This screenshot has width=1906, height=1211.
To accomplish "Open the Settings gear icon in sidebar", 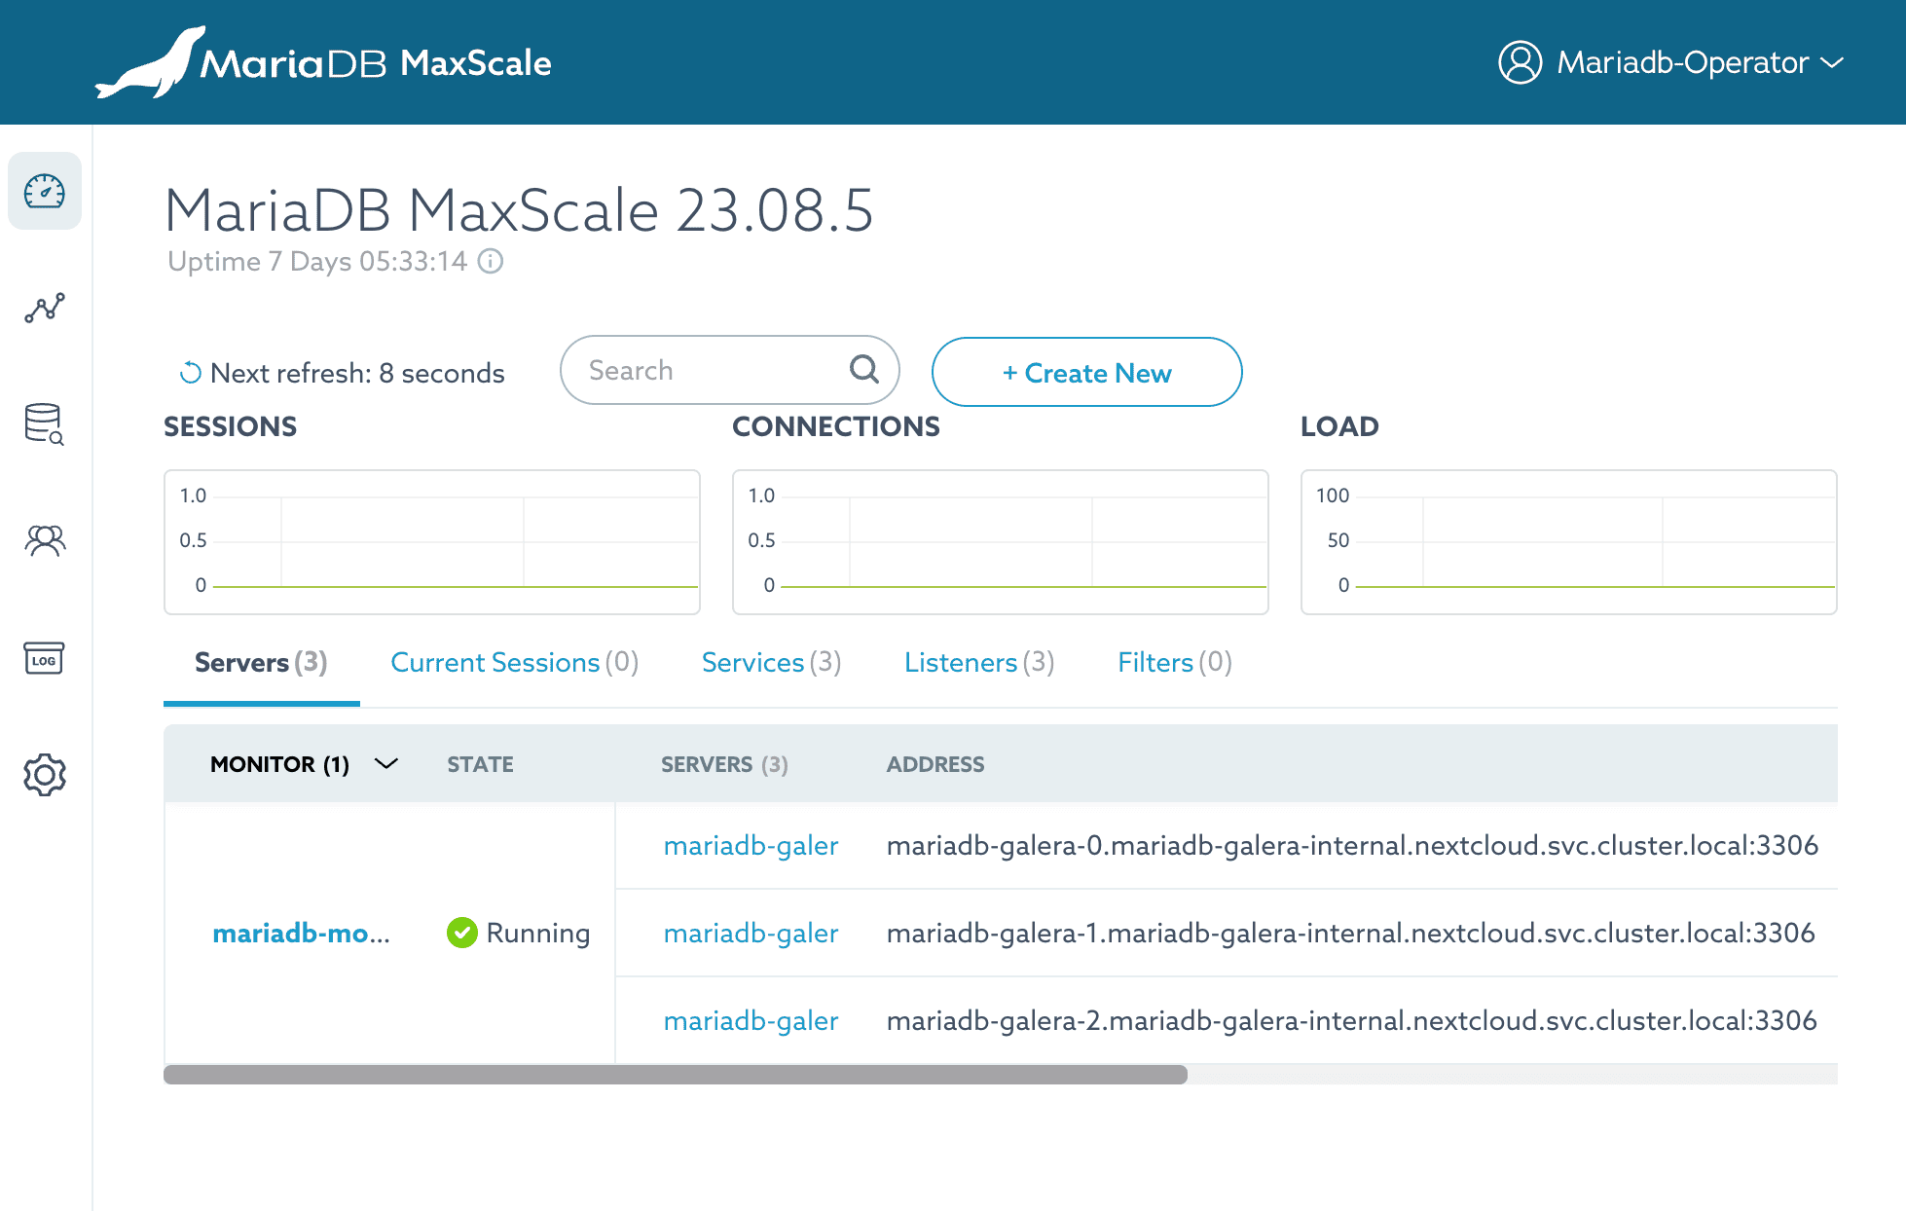I will [45, 775].
